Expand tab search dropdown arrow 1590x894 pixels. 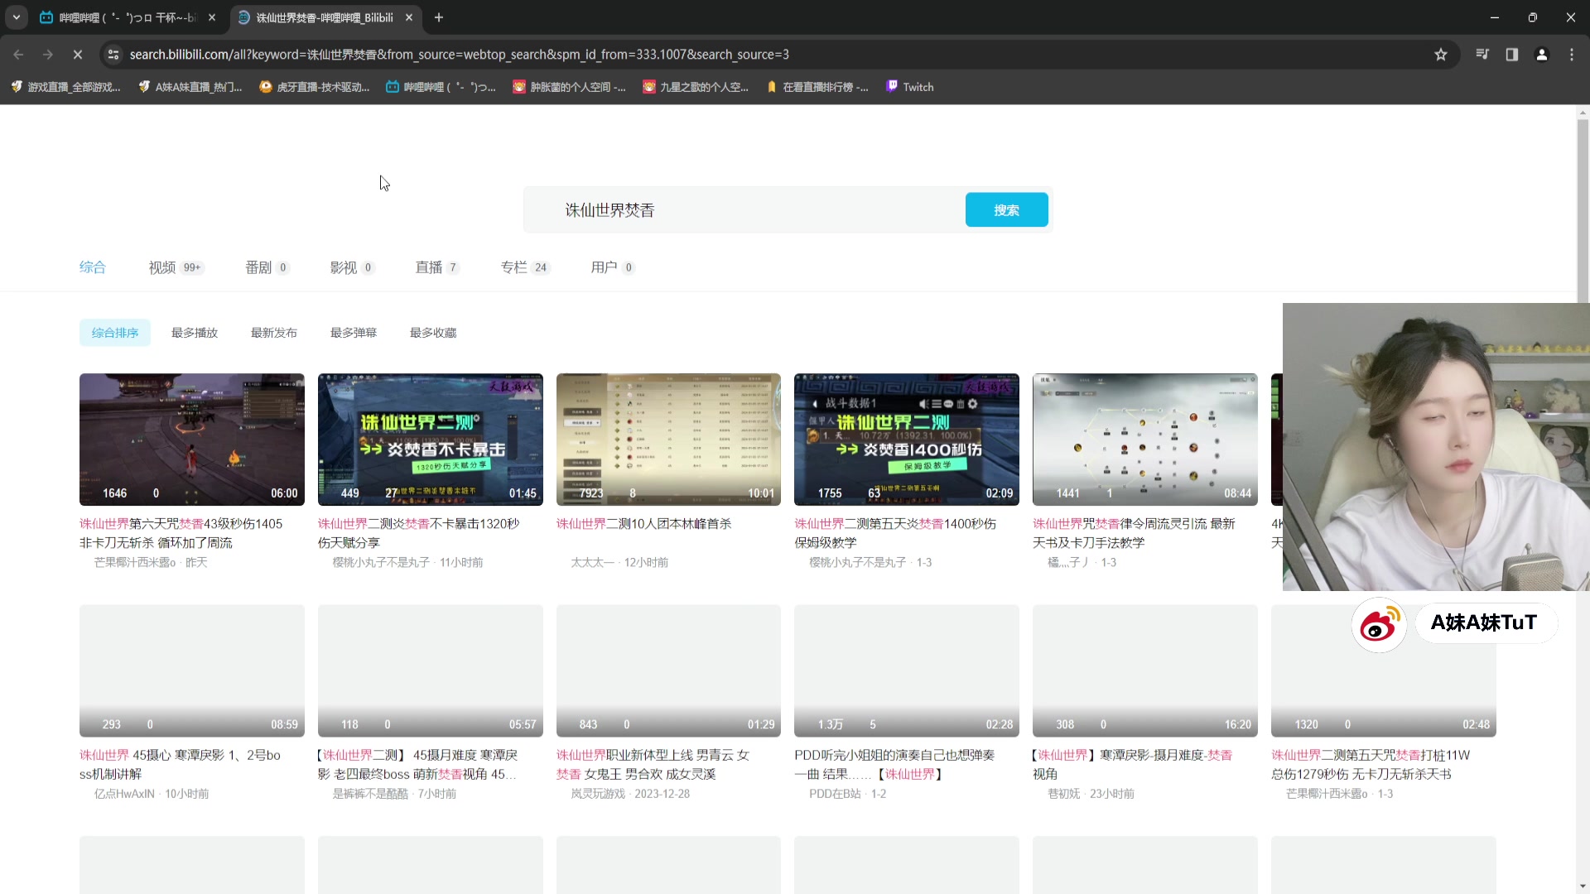pos(16,17)
